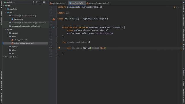The height and width of the screenshot is (104, 185).
Task: Click the Dialog constructor call on line 17
Action: tap(86, 48)
